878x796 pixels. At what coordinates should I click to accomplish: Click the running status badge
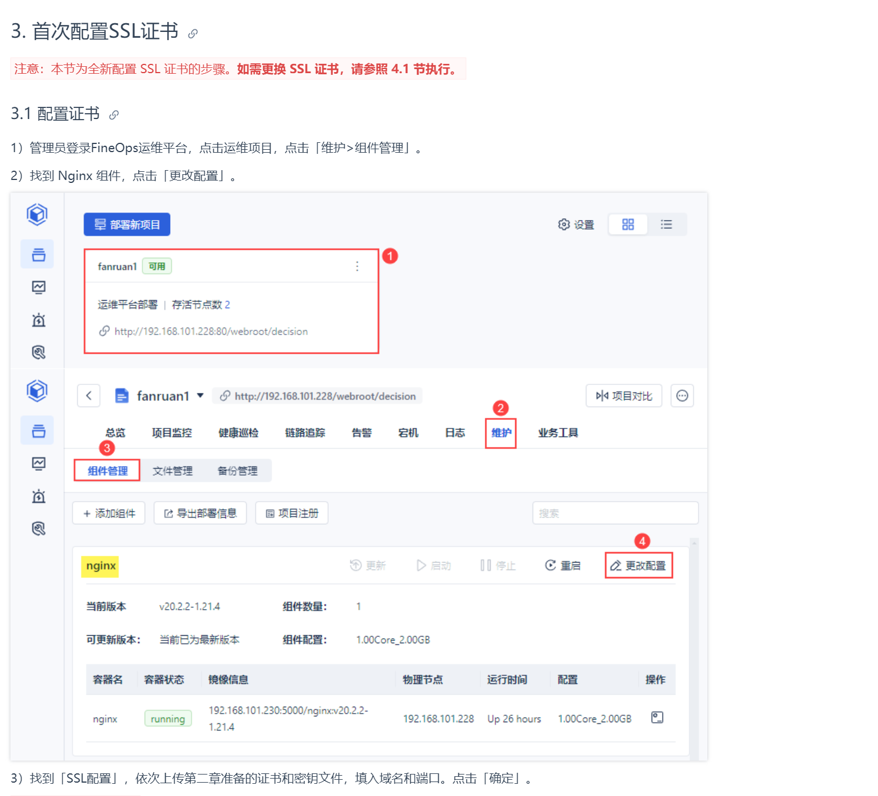point(168,719)
